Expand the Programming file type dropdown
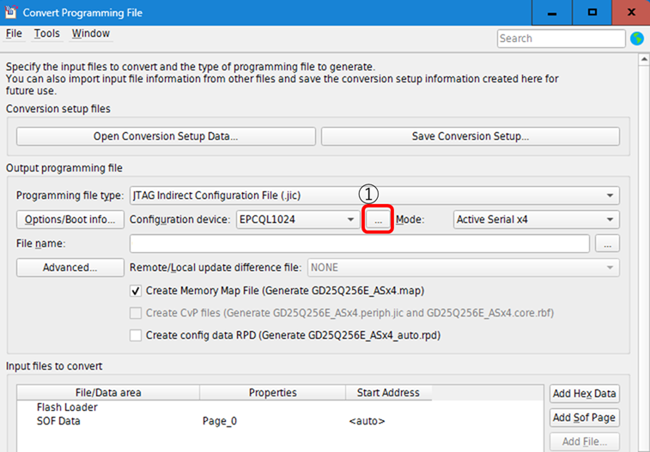The image size is (650, 452). 374,196
